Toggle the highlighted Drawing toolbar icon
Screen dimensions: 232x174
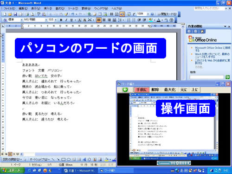pos(122,14)
